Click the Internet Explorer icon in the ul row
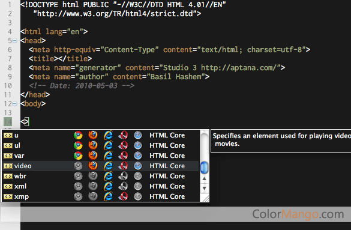This screenshot has width=351, height=230. coord(108,145)
